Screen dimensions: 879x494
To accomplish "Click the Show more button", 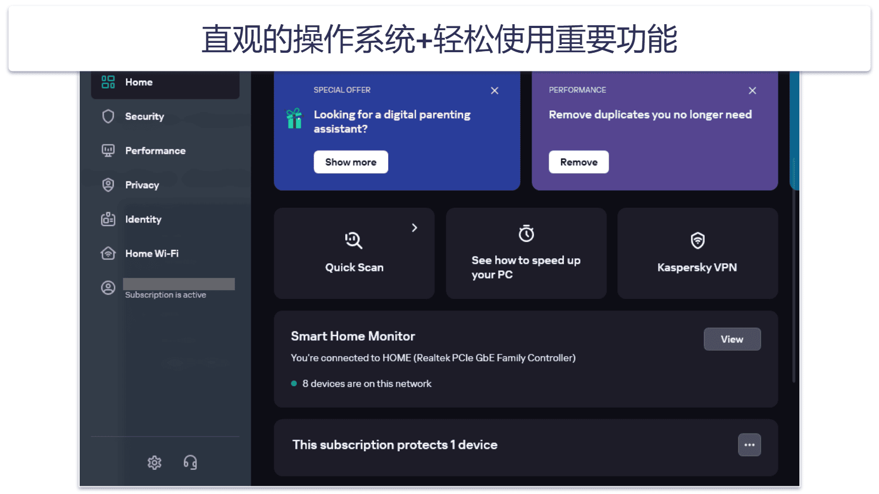I will pyautogui.click(x=351, y=162).
